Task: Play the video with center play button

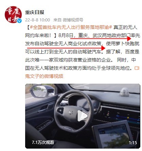Action: (82, 116)
